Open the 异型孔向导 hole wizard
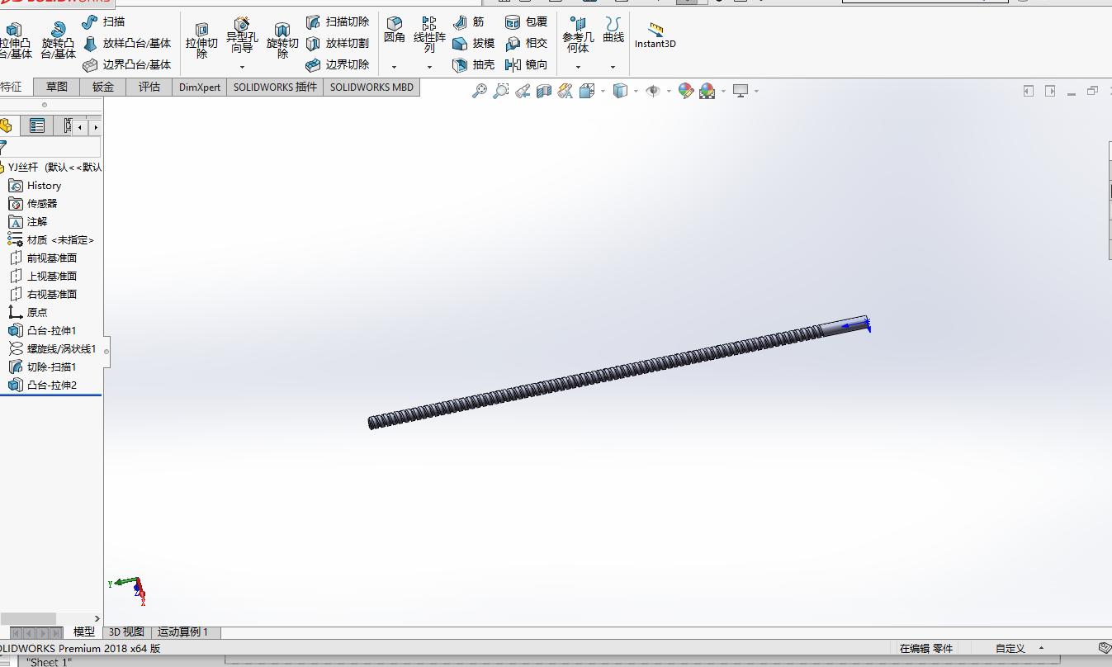The width and height of the screenshot is (1112, 667). pyautogui.click(x=242, y=36)
